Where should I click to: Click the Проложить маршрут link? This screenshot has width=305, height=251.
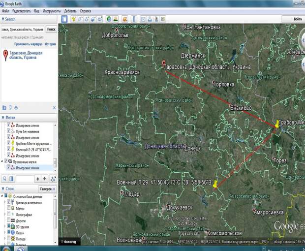click(x=29, y=44)
